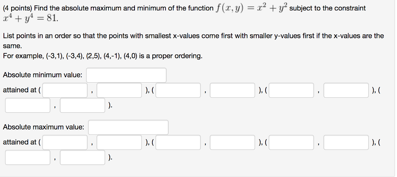The height and width of the screenshot is (177, 397).
Task: Select first minimum point x-coordinate field
Action: (65, 90)
